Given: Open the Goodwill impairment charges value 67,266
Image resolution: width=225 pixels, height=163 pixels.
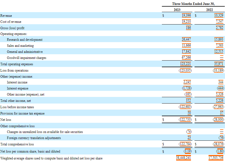Looking at the screenshot, I should click(x=186, y=58).
